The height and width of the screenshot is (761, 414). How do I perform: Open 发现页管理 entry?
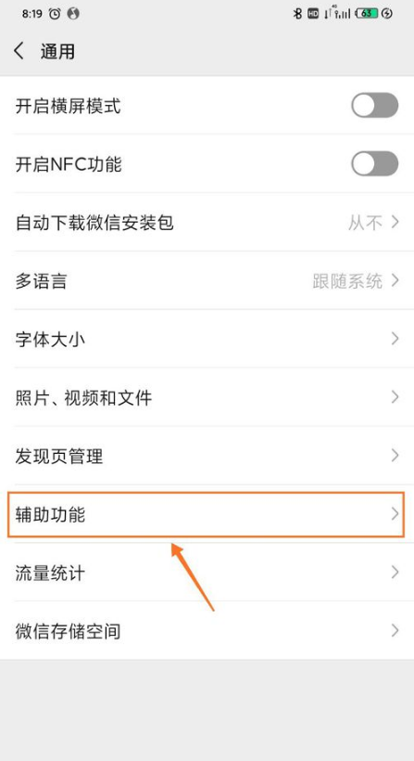207,456
